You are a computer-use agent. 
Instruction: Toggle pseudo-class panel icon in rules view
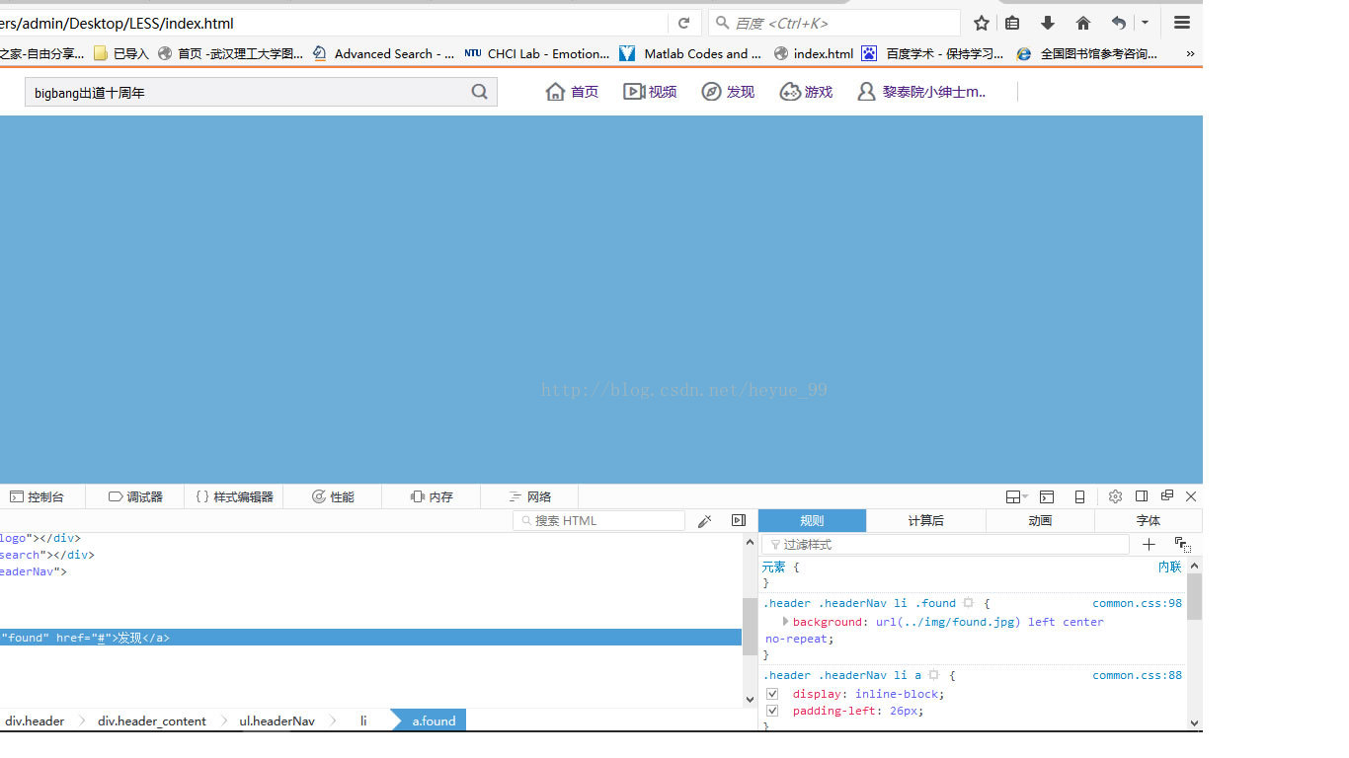1182,544
